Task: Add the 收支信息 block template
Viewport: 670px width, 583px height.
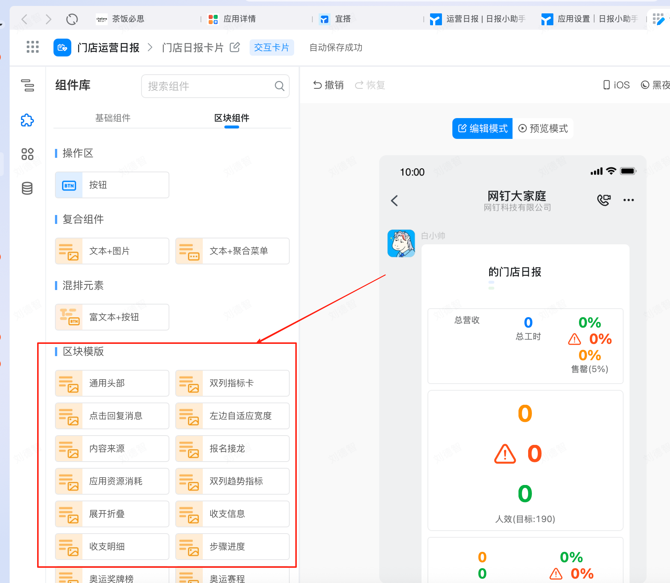Action: 232,514
